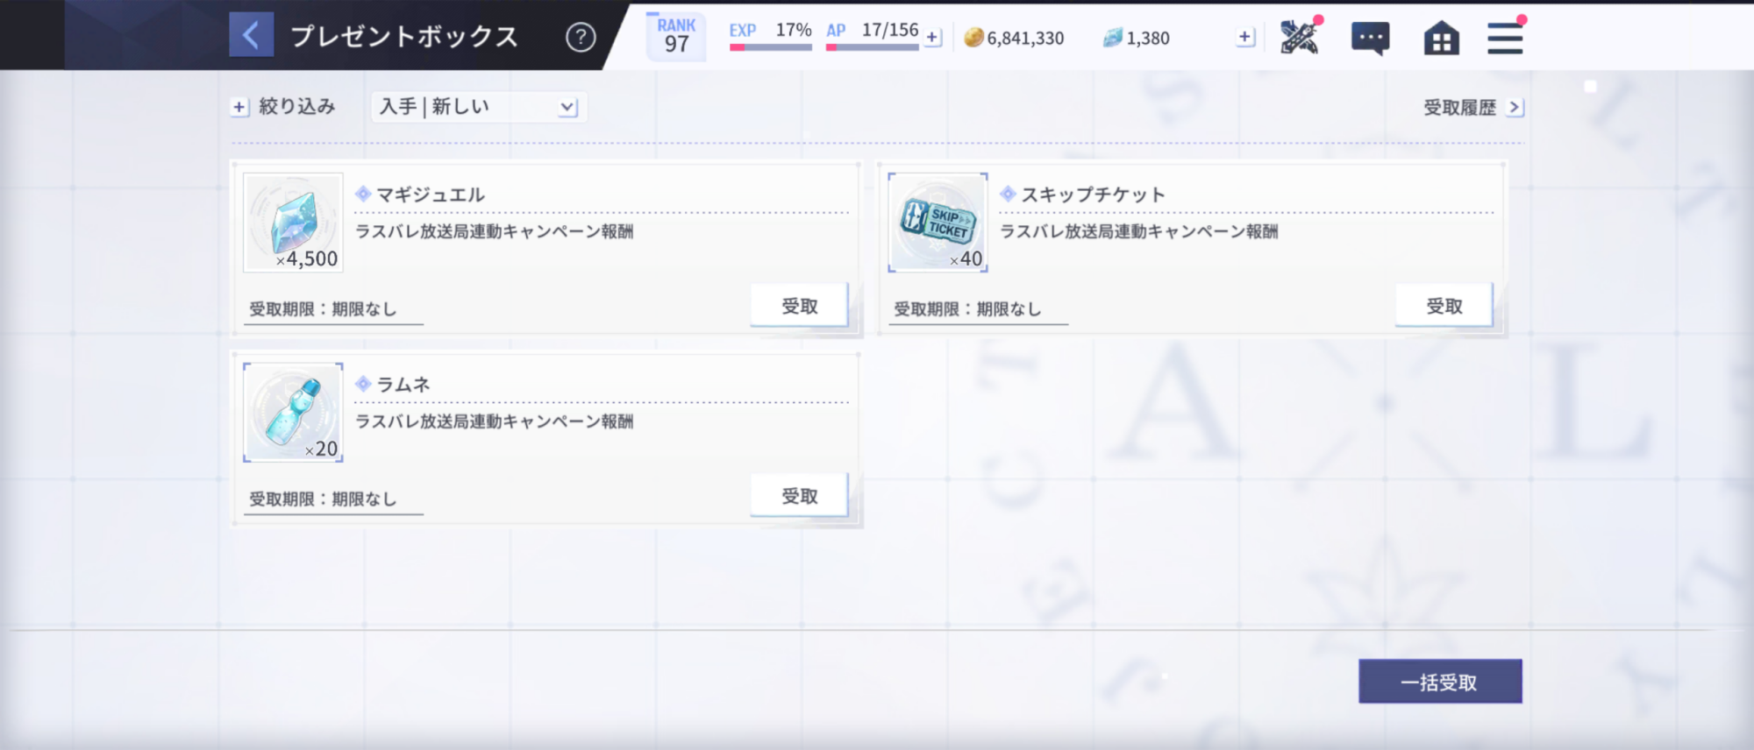This screenshot has height=750, width=1754.
Task: Select the マギジュエル item thumbnail
Action: [x=293, y=223]
